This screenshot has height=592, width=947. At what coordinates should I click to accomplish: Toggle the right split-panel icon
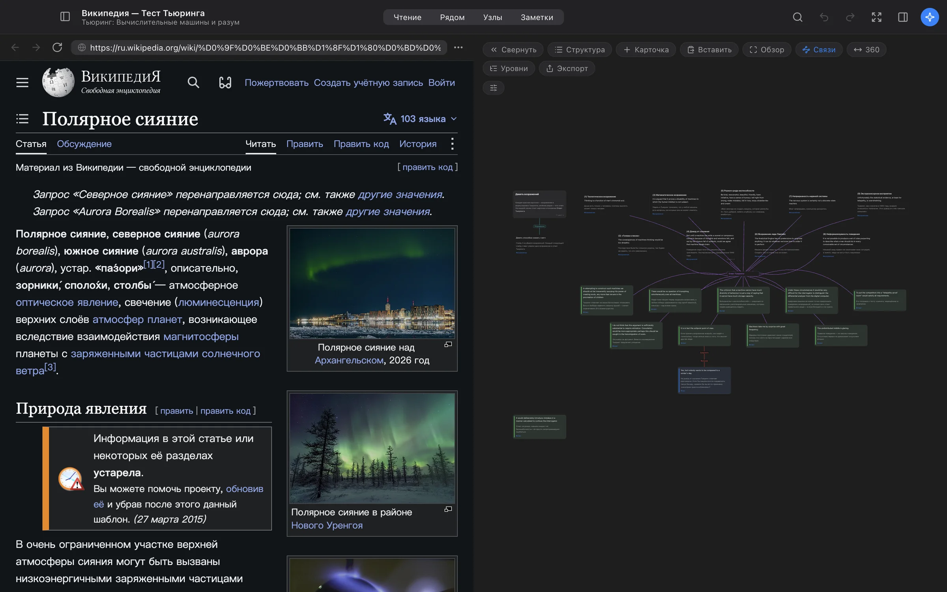click(x=903, y=17)
